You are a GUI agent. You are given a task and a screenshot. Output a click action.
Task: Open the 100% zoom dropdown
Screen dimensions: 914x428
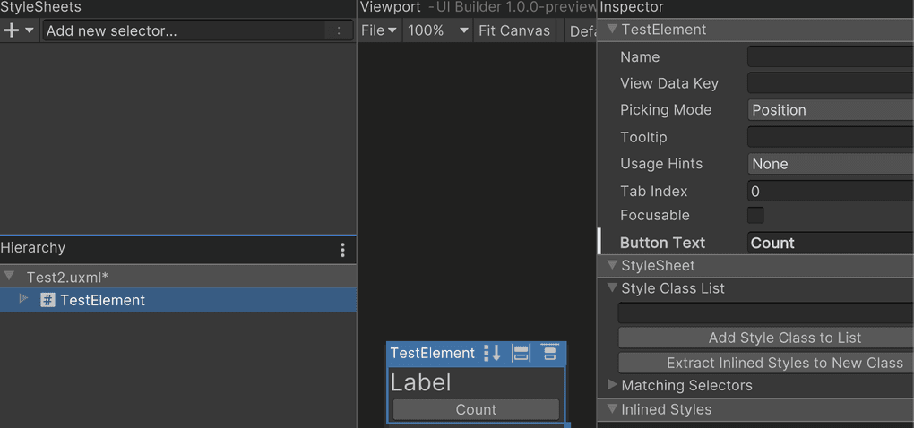tap(438, 30)
